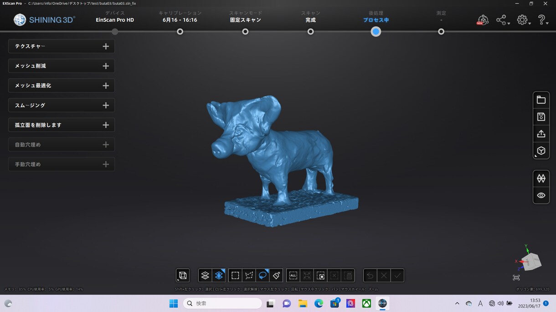556x312 pixels.
Task: Open Microsoft Edge from the taskbar
Action: (319, 303)
